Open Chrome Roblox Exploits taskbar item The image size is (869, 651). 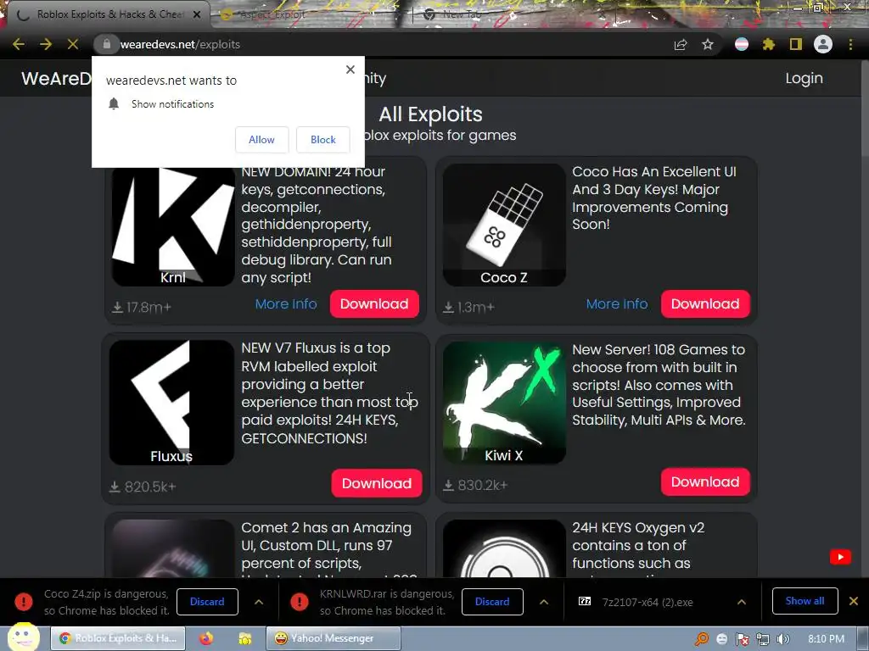point(118,638)
